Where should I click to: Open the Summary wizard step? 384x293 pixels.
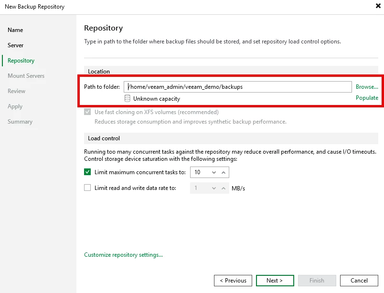pyautogui.click(x=20, y=122)
